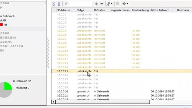This screenshot has height=108, width=192.
Task: Click the 'letzte Antwort' column header
Action: pyautogui.click(x=163, y=10)
